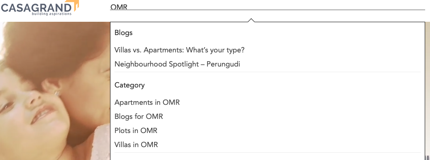This screenshot has width=430, height=160.
Task: Choose 'Apartments in OMR' category suggestion
Action: tap(147, 103)
